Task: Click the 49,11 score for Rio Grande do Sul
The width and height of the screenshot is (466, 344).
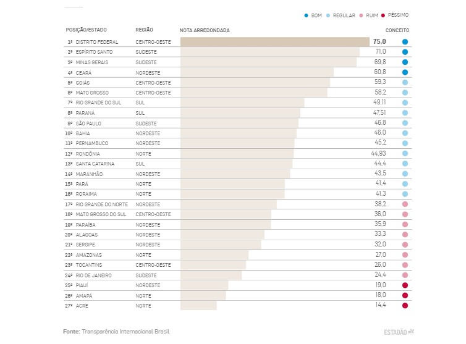Action: click(378, 103)
